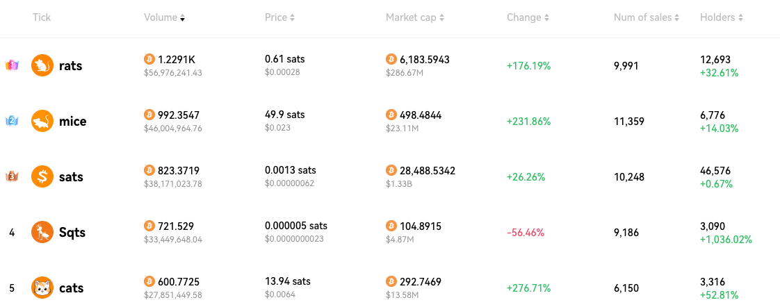This screenshot has height=307, width=780.
Task: Click the sats dollar-sign token icon
Action: click(42, 177)
